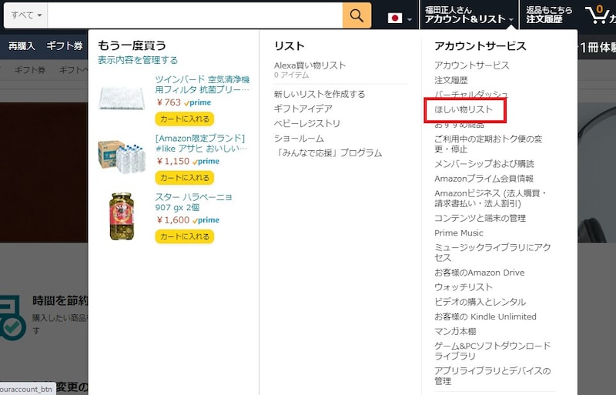
Task: Open the shopping cart icon
Action: coord(597,15)
